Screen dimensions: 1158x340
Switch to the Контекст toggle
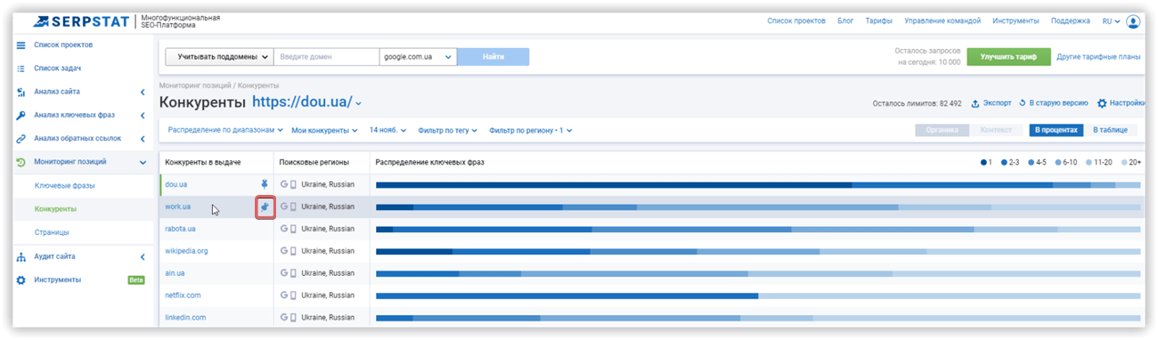(x=996, y=130)
